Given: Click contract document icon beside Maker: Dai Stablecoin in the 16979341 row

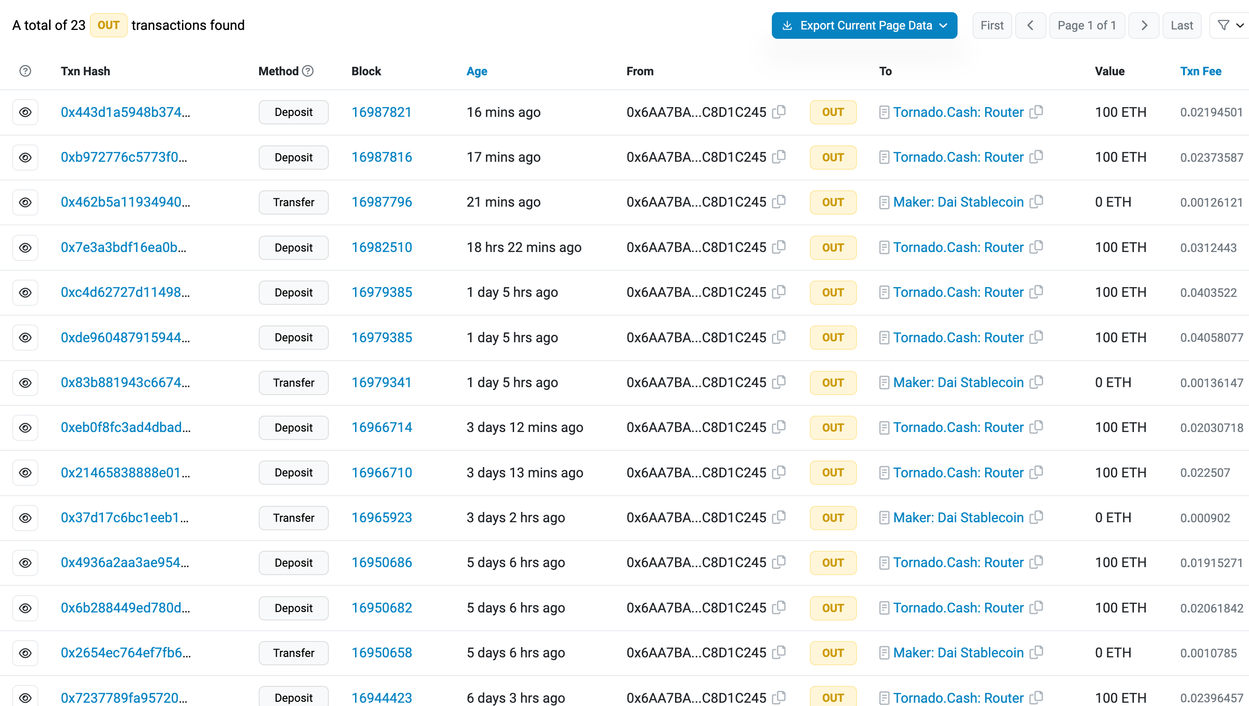Looking at the screenshot, I should click(884, 382).
